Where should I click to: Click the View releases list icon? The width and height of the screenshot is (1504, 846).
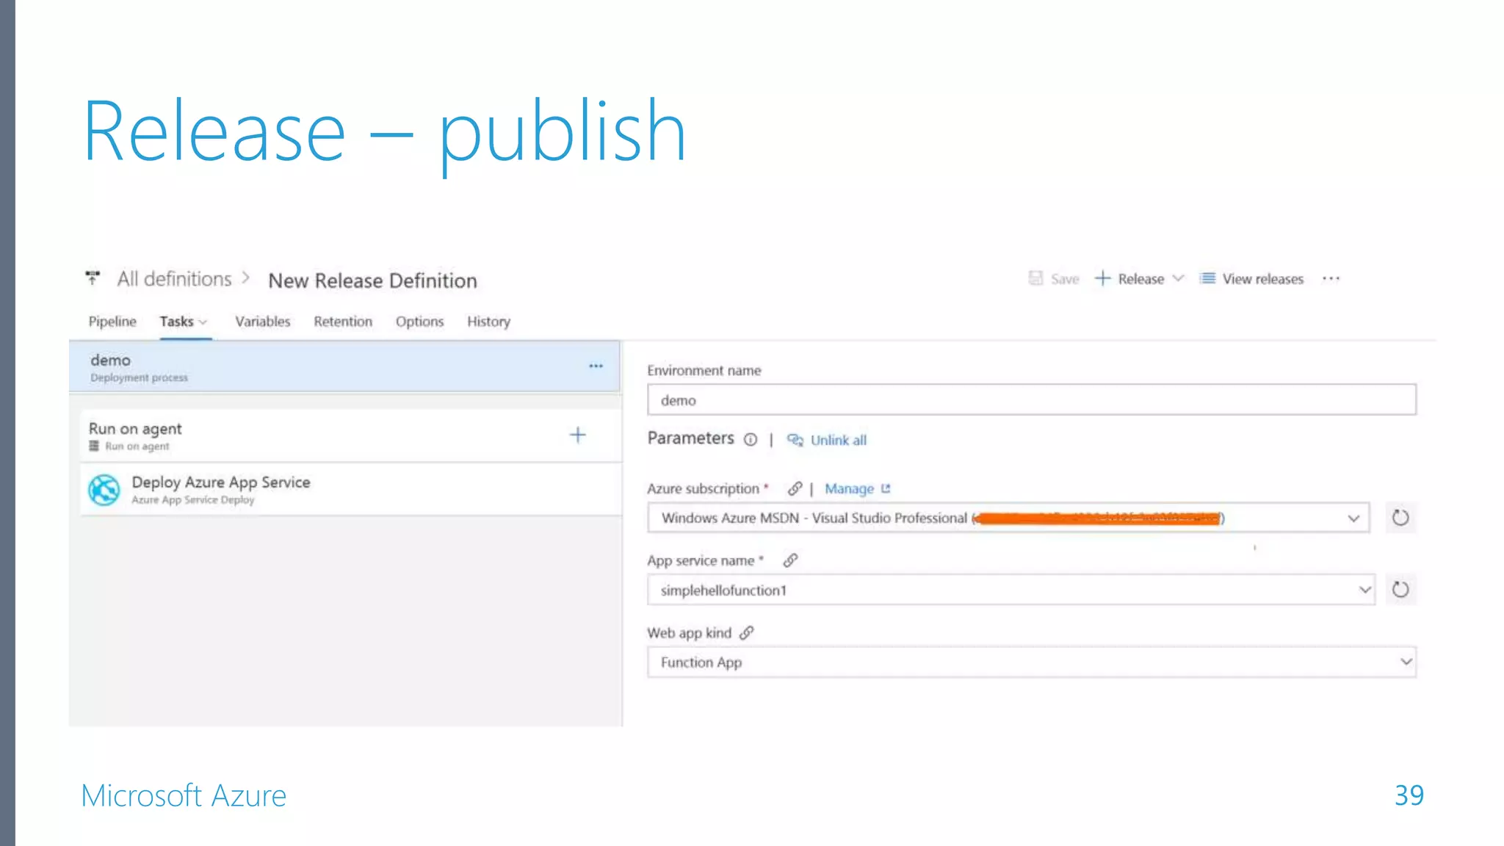(1207, 278)
